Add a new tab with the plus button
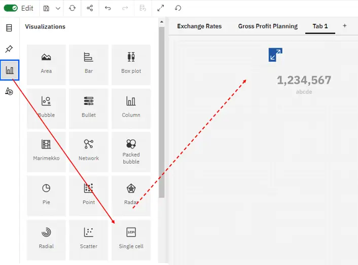 (x=344, y=26)
